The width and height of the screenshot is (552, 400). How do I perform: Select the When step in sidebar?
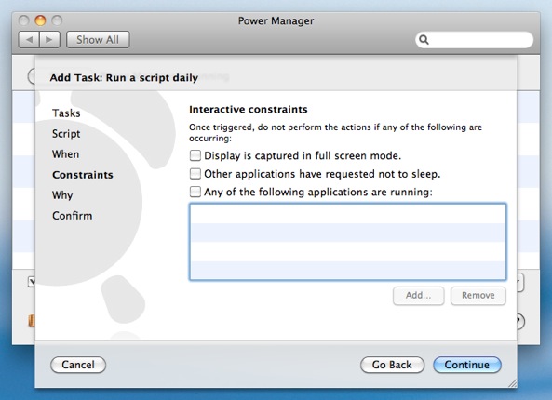pos(65,154)
